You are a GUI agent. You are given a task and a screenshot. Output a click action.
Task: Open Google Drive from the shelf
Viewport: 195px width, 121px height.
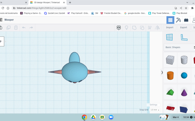point(93,117)
